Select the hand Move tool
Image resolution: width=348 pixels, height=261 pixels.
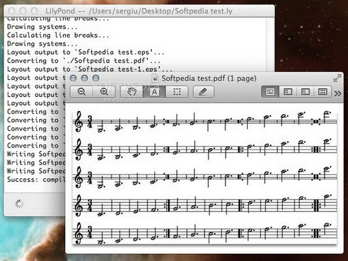pyautogui.click(x=132, y=92)
